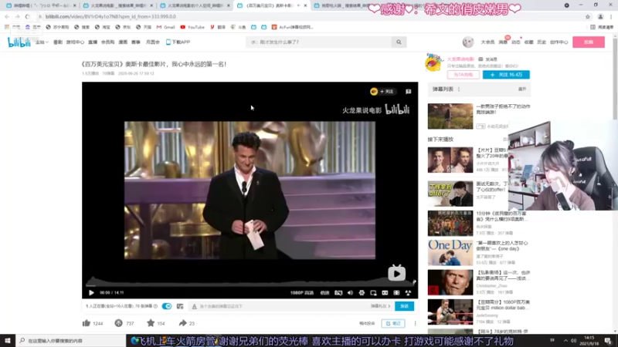
Task: Open the 了不起的offer video thumbnail
Action: [450, 194]
